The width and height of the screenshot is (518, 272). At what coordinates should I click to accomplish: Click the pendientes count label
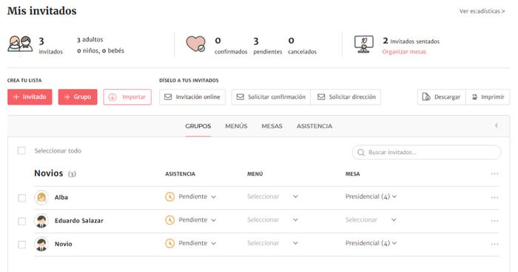[268, 52]
